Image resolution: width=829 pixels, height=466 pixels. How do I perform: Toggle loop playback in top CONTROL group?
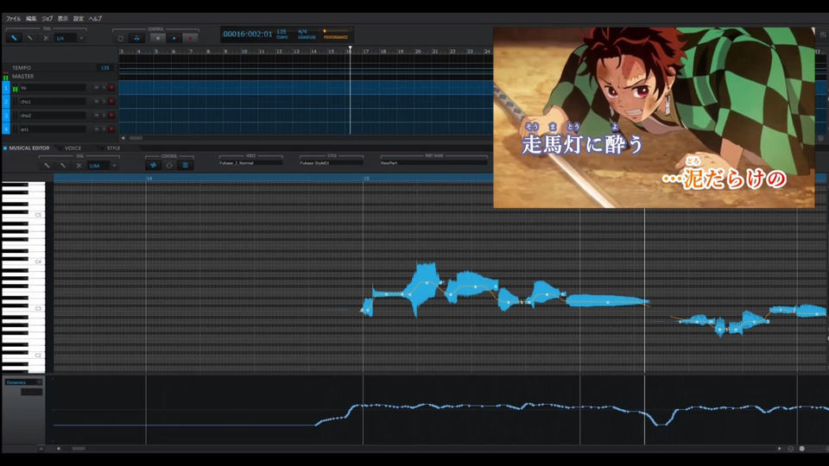pyautogui.click(x=121, y=38)
